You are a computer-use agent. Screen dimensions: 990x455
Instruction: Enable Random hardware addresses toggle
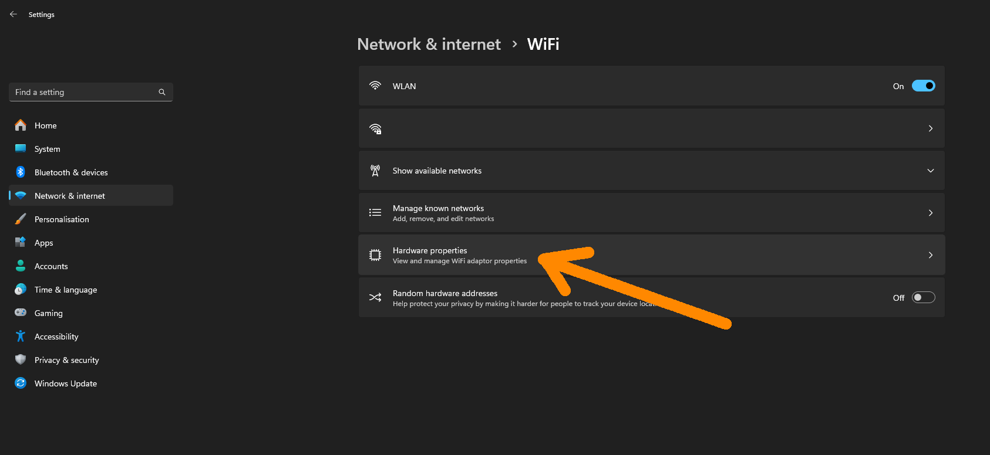(x=923, y=298)
